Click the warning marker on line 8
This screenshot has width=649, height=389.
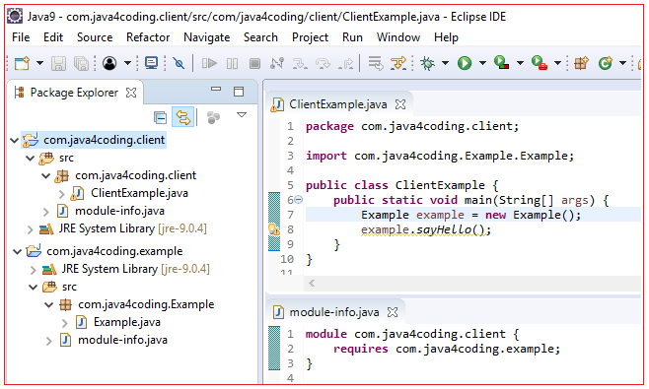273,229
